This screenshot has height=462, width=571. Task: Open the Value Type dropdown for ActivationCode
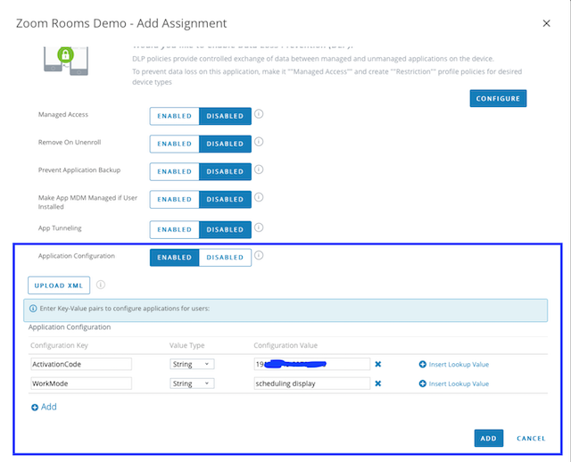tap(192, 364)
